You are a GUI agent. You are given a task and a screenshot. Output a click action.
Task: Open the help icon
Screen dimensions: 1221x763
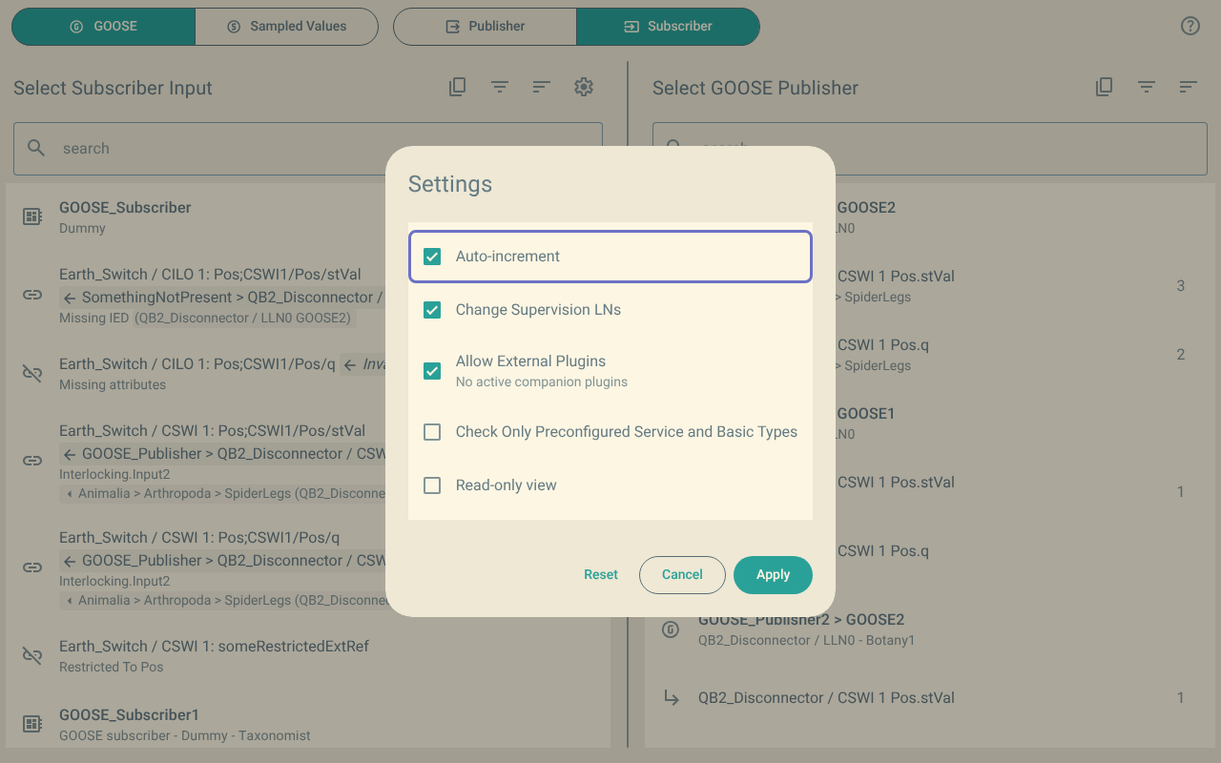(x=1190, y=26)
